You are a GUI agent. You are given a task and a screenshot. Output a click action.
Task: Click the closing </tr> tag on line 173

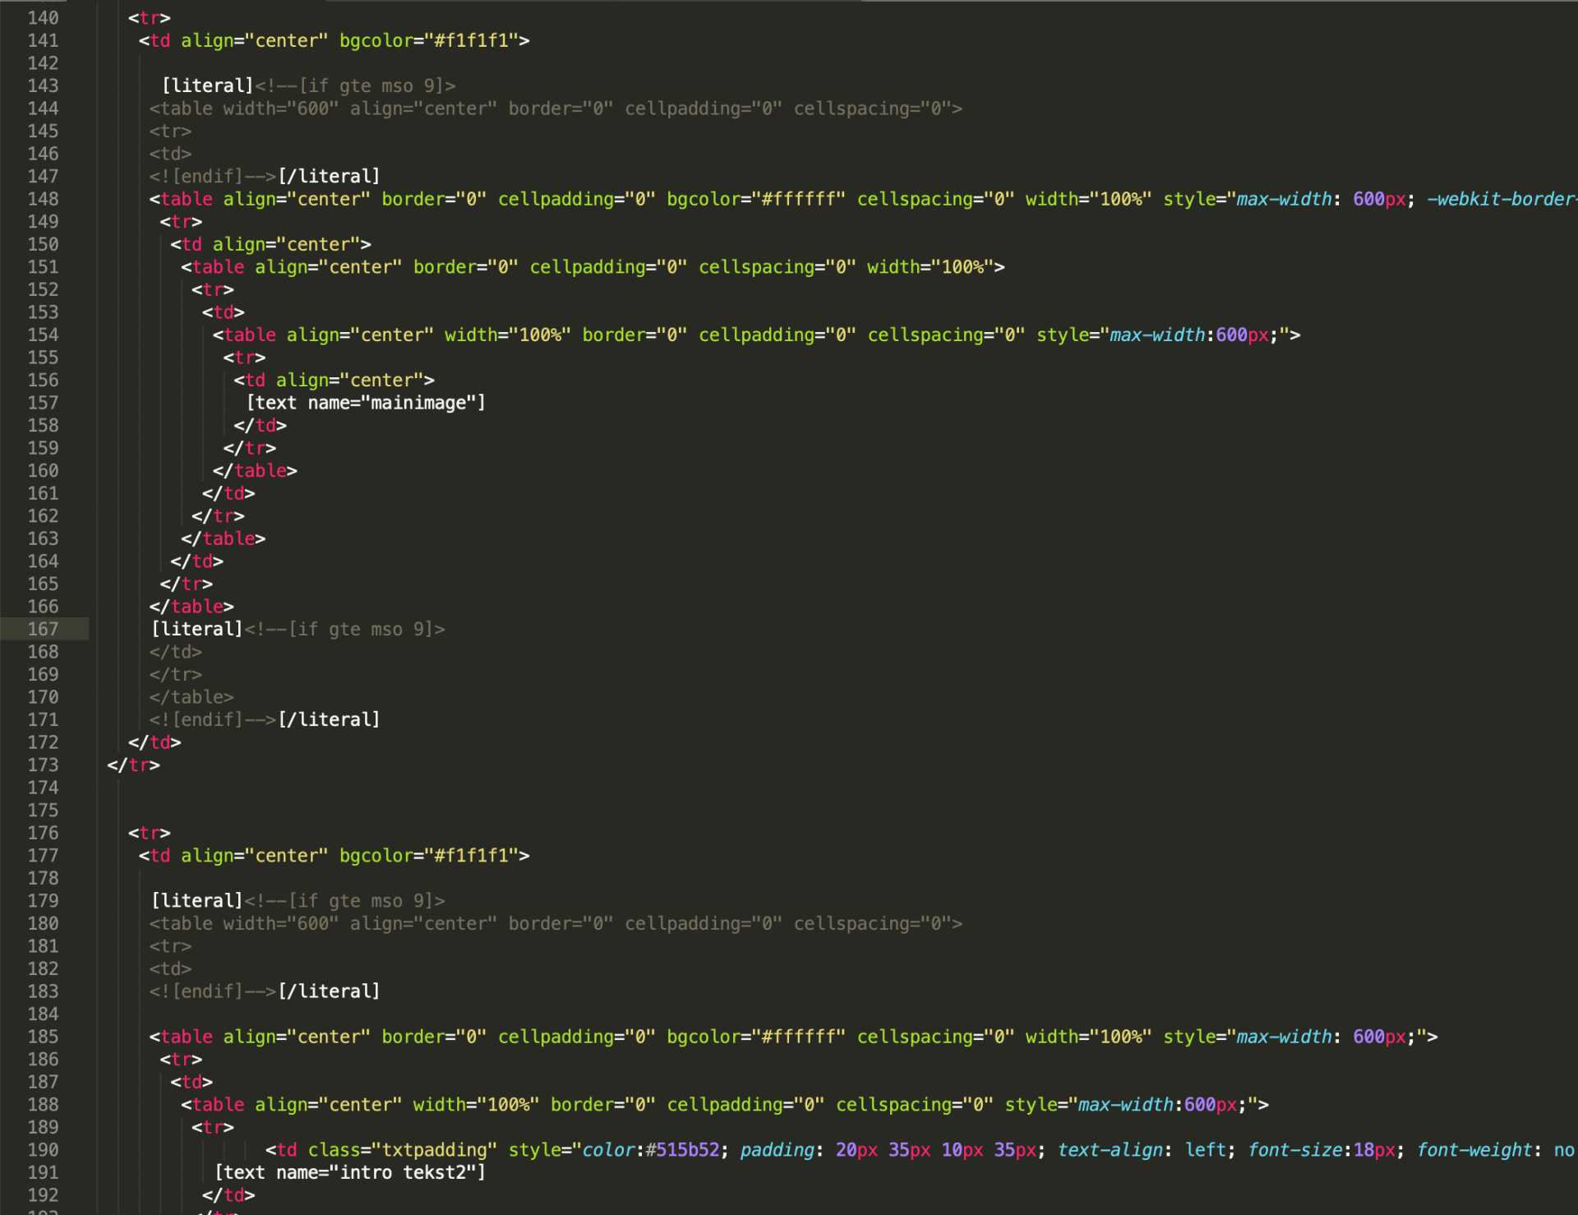click(133, 765)
